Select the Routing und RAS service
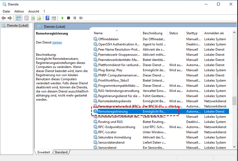 click(x=112, y=122)
